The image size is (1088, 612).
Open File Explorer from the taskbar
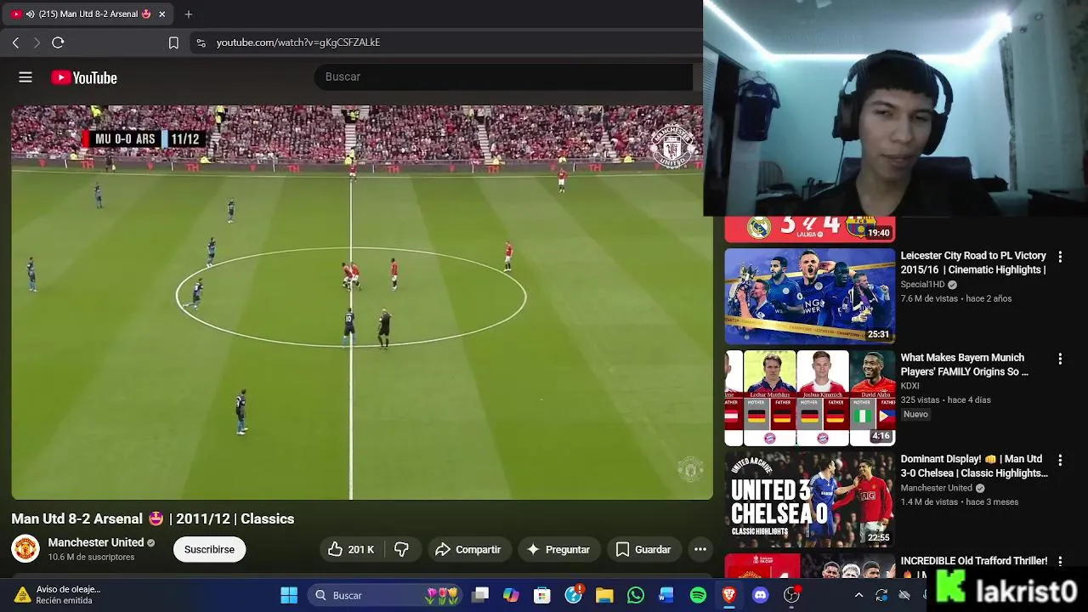[604, 595]
